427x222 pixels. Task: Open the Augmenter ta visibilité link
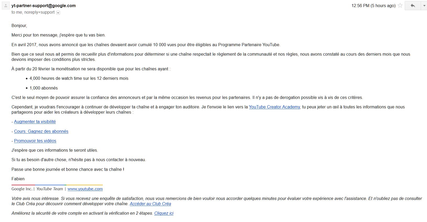pyautogui.click(x=35, y=121)
